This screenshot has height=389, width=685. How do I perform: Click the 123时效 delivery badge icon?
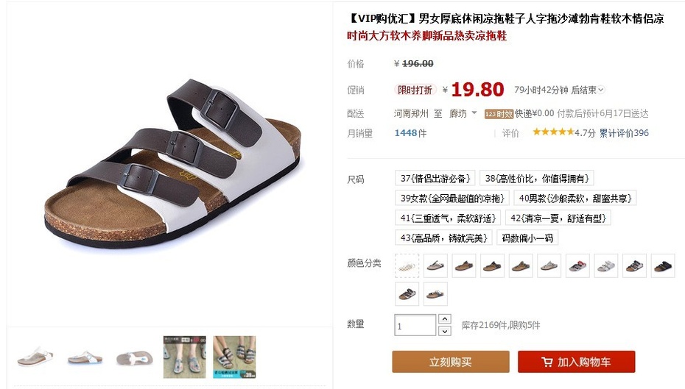[x=499, y=114]
